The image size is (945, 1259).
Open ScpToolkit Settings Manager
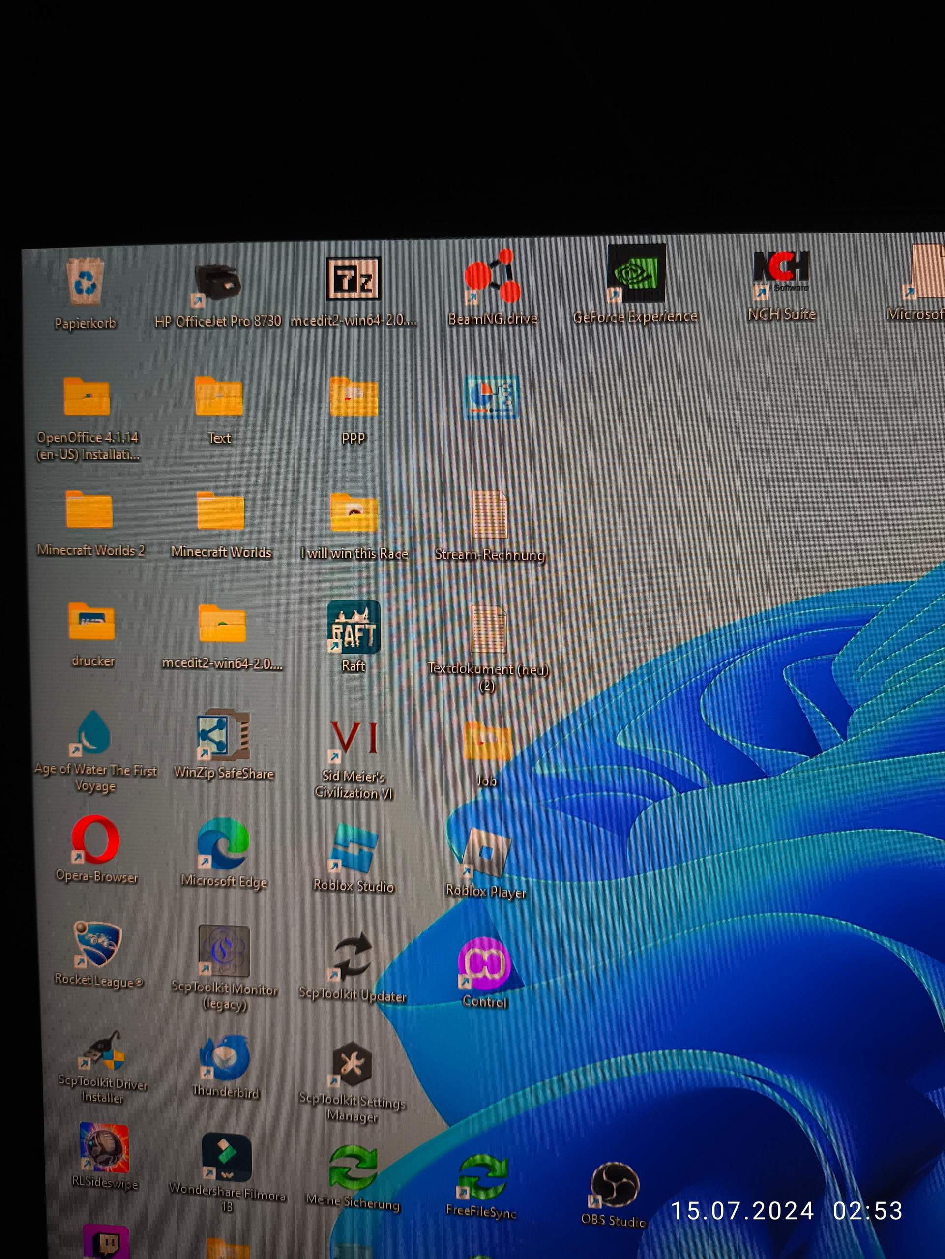click(352, 1064)
